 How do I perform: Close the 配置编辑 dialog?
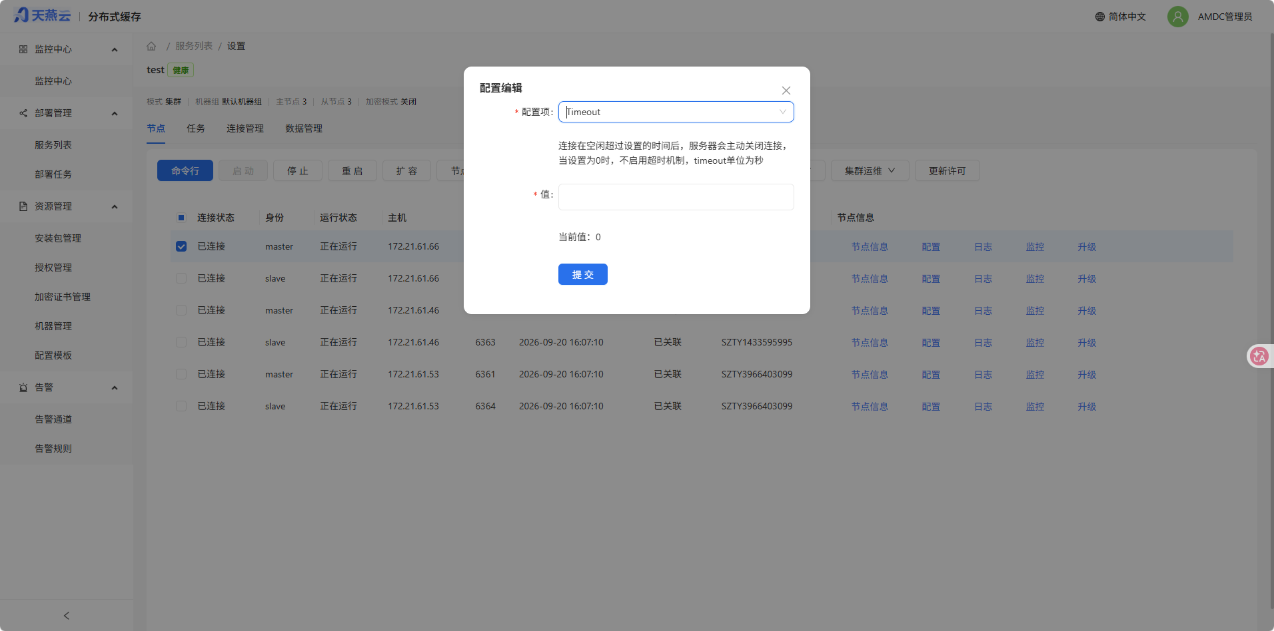coord(786,91)
